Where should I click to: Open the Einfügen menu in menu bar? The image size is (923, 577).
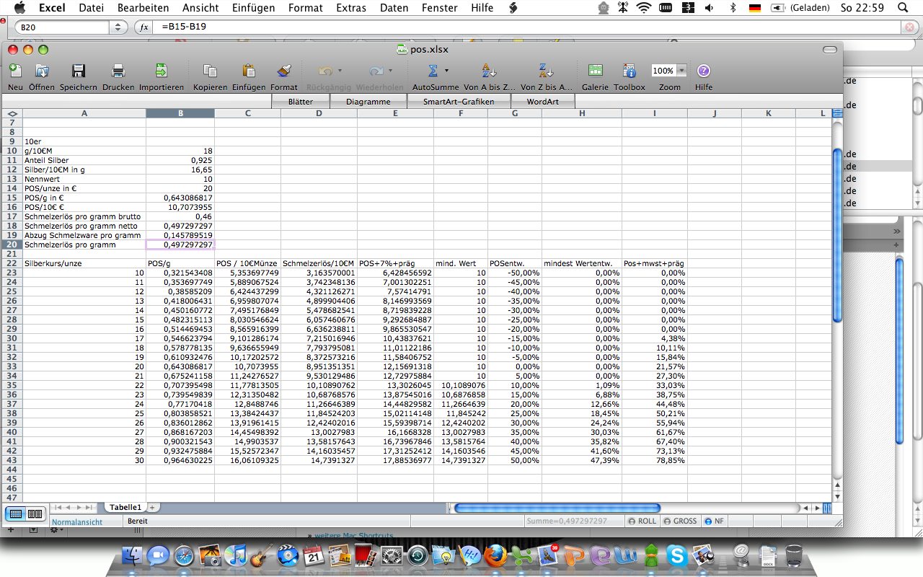pos(253,8)
